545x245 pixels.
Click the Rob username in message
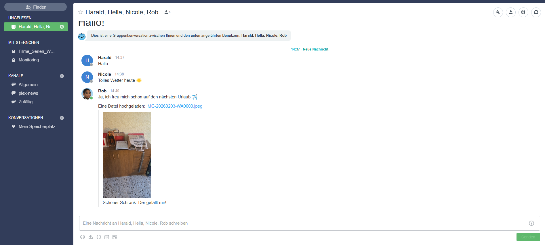[102, 91]
